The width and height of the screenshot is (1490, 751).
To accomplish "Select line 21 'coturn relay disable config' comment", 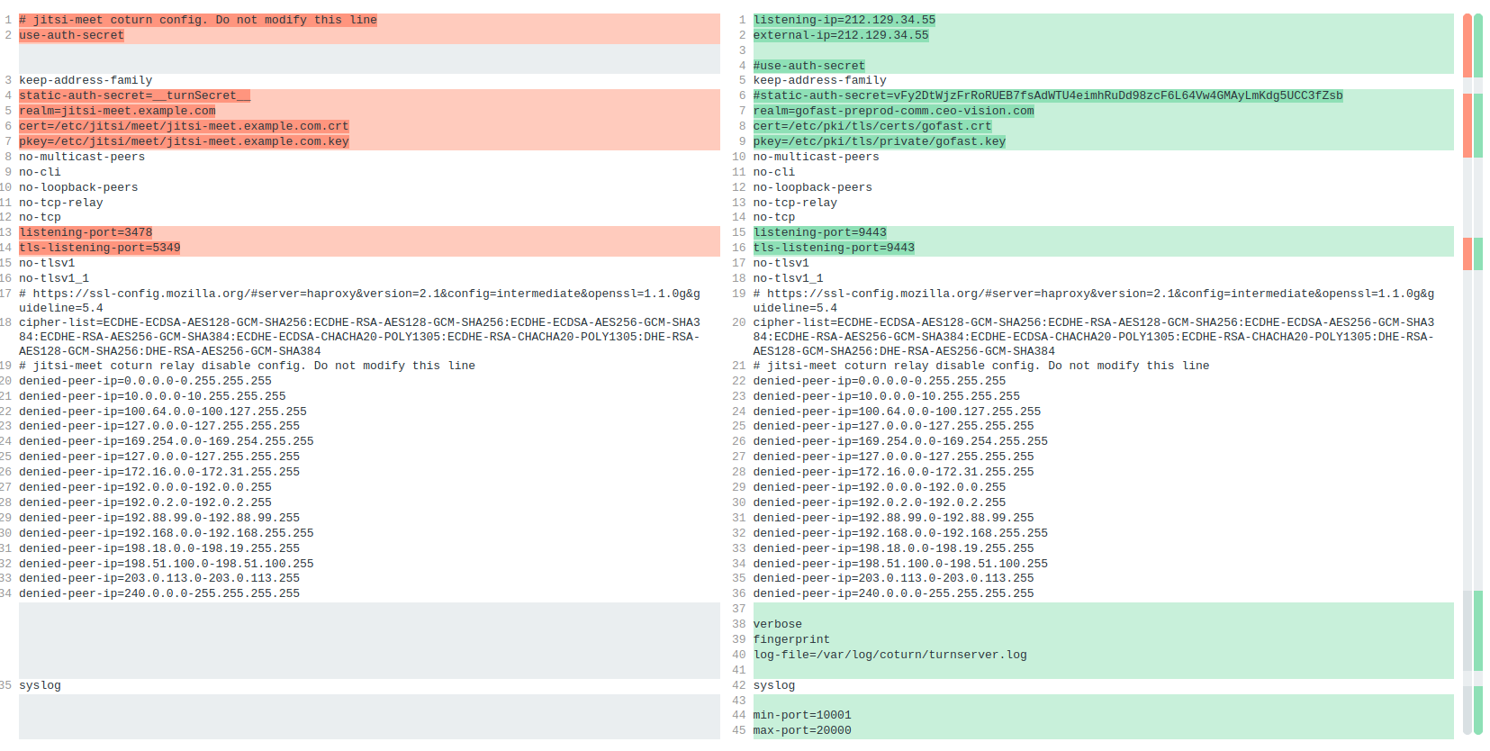I will (981, 366).
